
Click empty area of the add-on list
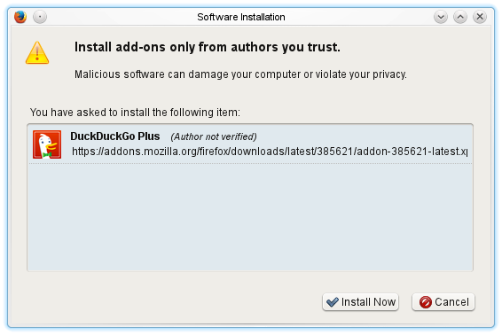(x=250, y=218)
